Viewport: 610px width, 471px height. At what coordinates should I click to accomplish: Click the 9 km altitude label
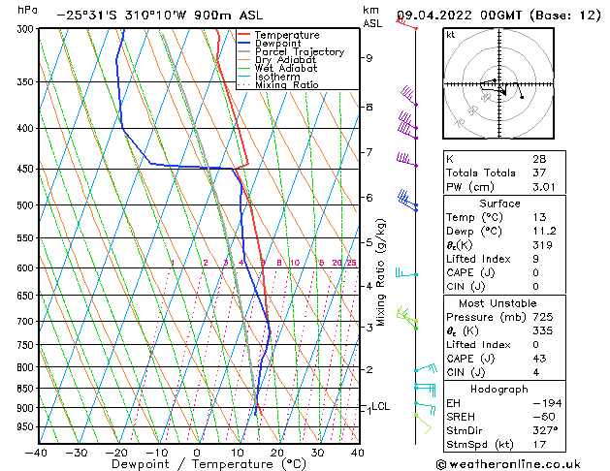[369, 58]
